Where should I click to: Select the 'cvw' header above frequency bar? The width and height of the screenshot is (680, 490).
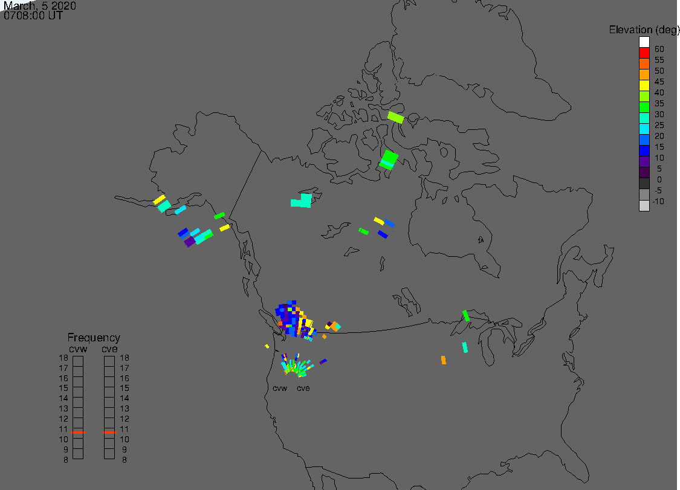coord(78,349)
